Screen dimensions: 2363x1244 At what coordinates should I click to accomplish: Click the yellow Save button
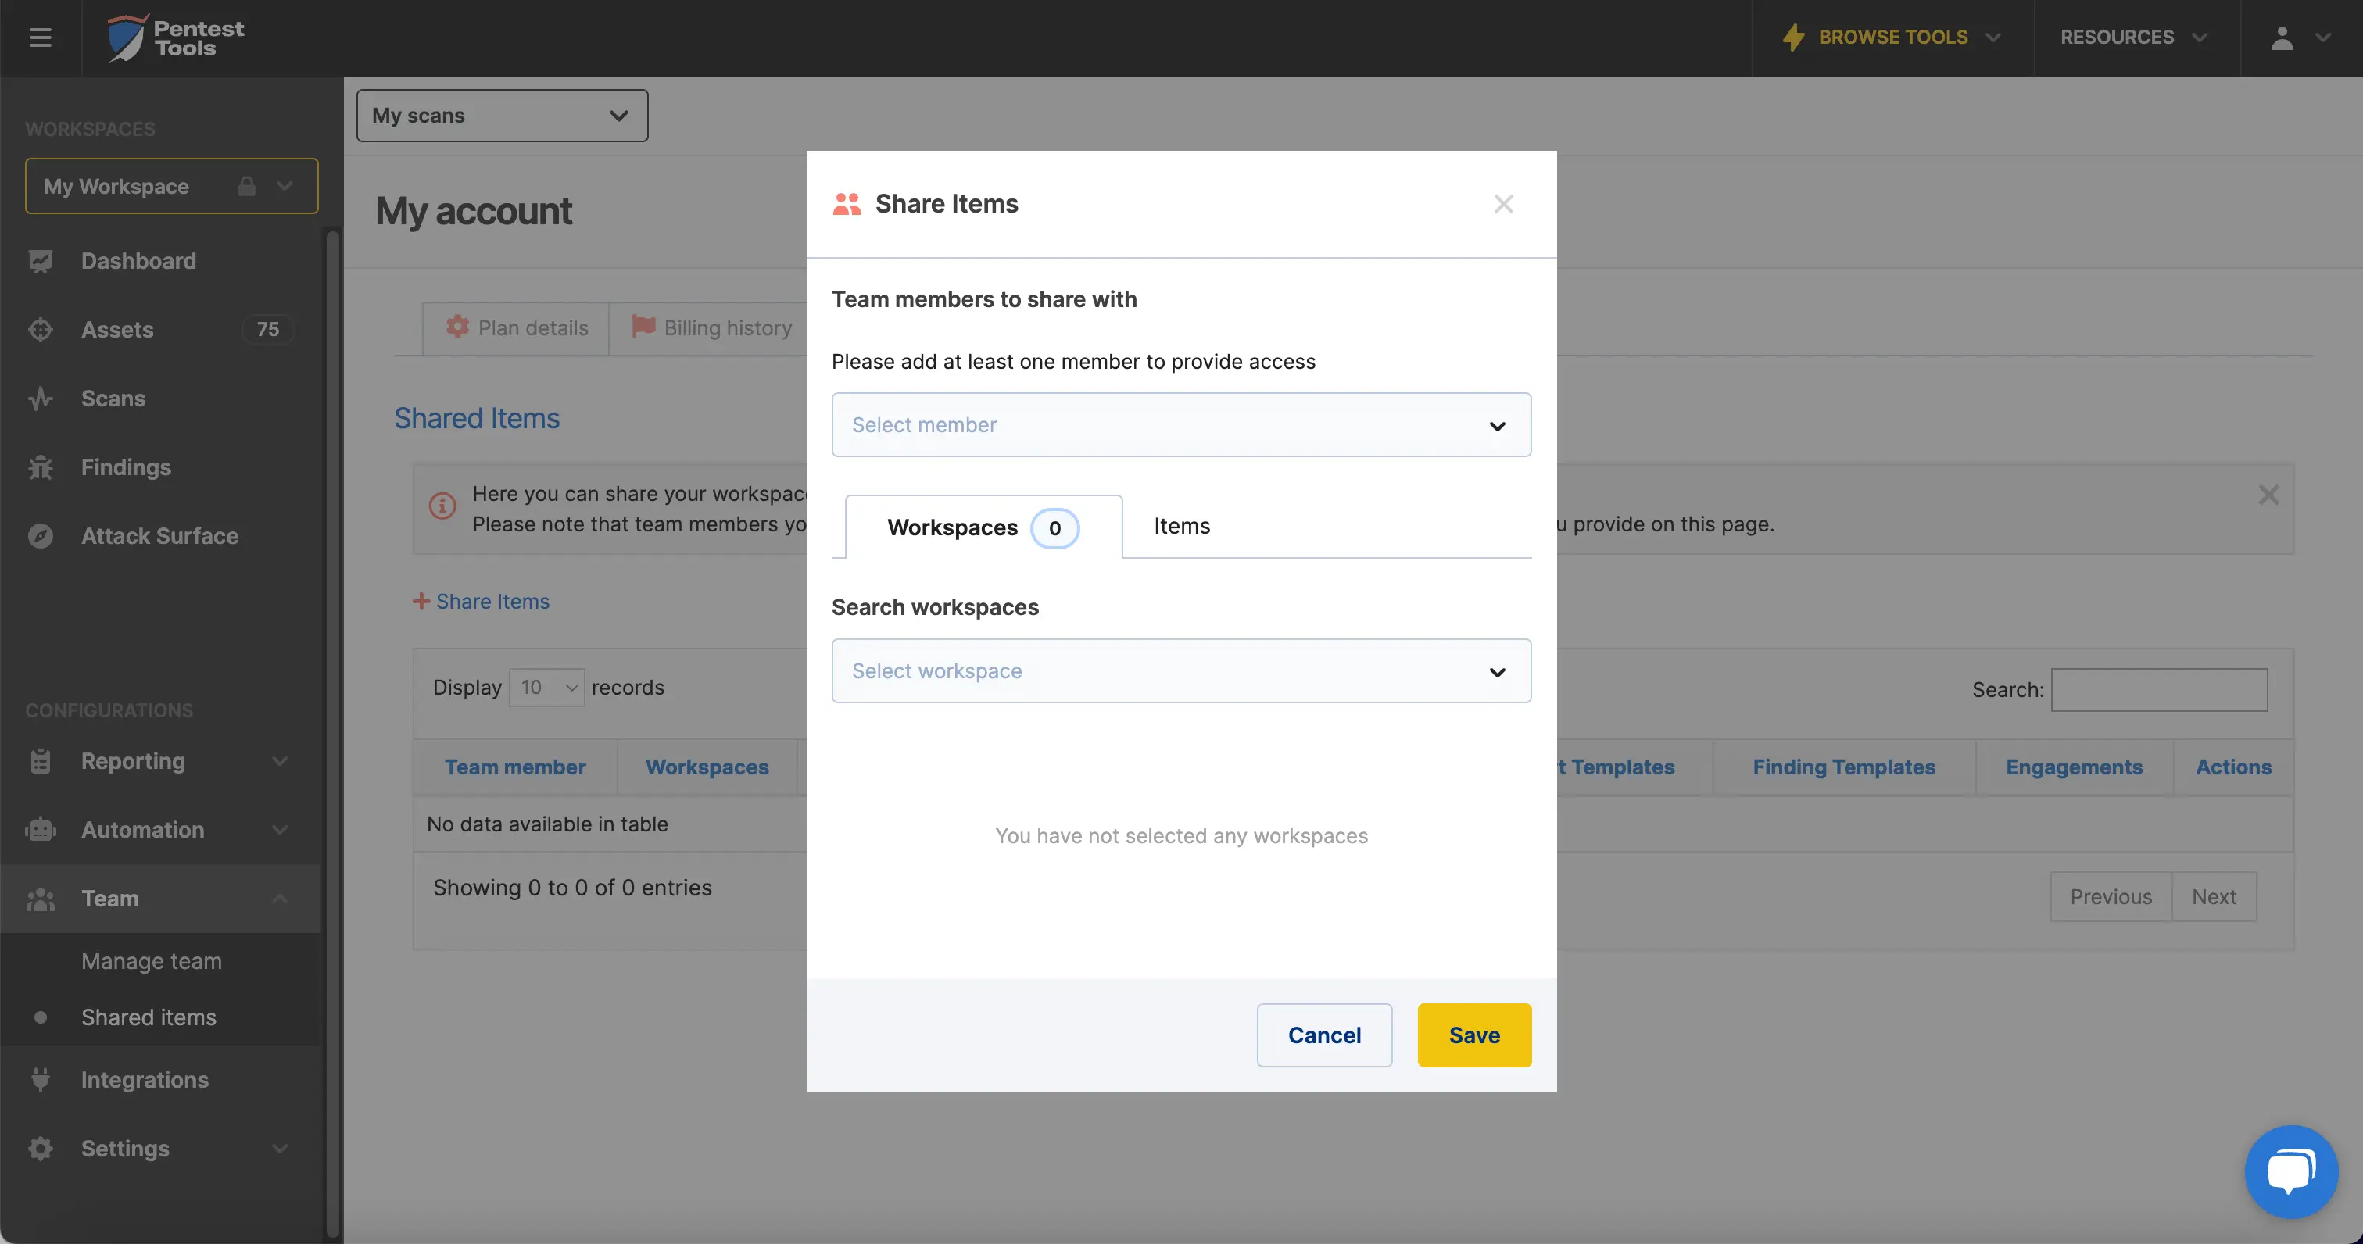tap(1473, 1035)
